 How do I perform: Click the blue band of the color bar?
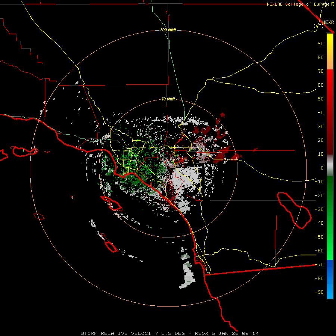tap(330, 279)
